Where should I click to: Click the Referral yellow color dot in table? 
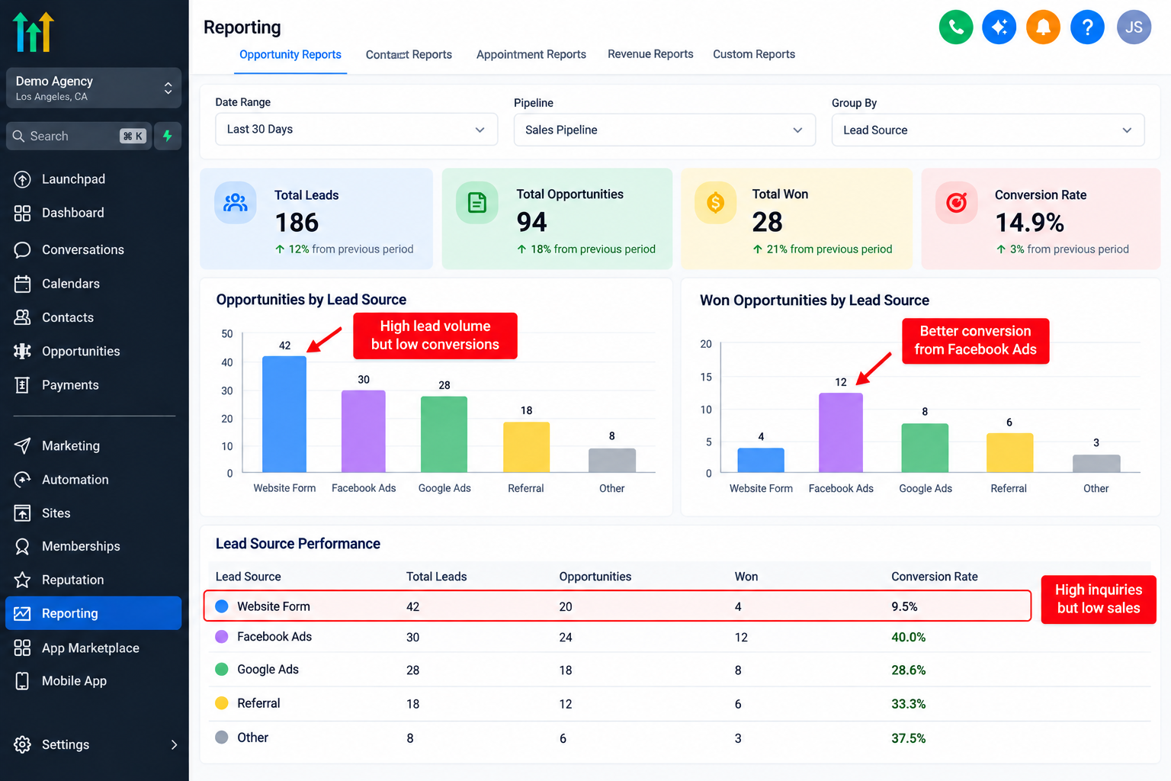(222, 703)
